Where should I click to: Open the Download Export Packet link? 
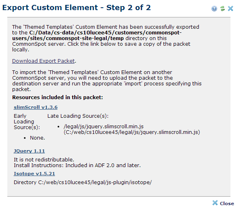(43, 61)
